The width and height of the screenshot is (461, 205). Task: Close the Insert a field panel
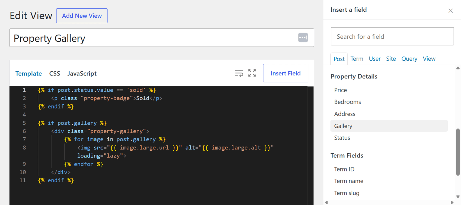450,11
